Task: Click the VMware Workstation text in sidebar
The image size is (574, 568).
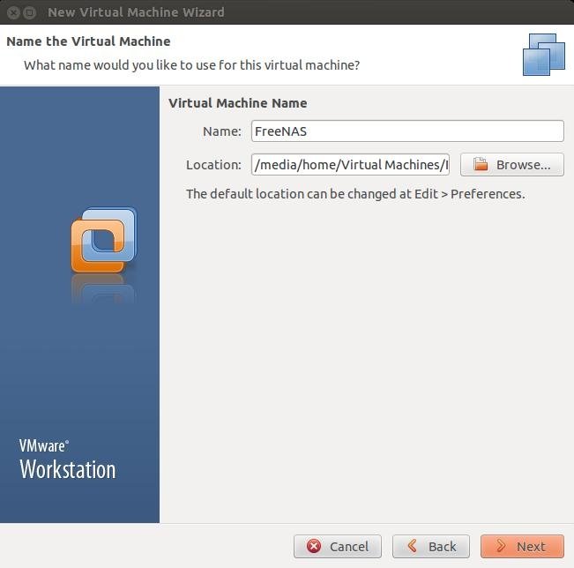Action: [68, 460]
